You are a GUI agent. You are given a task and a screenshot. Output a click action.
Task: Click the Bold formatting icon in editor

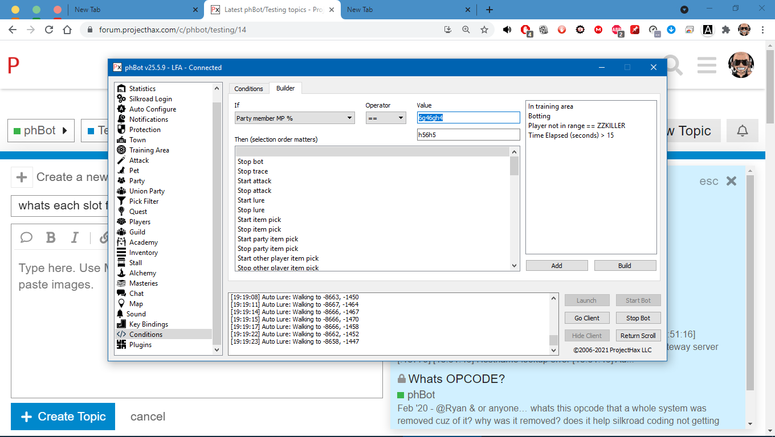[51, 238]
